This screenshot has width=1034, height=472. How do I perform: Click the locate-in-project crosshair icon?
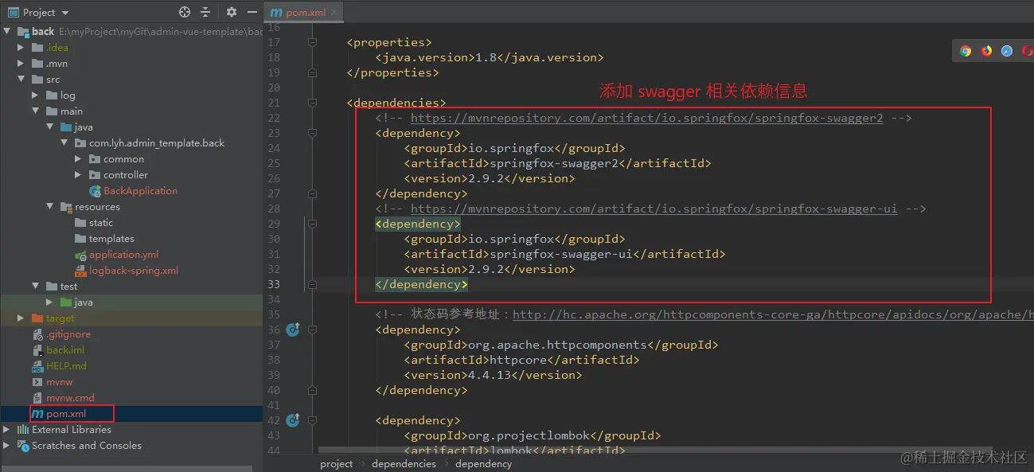click(x=185, y=12)
